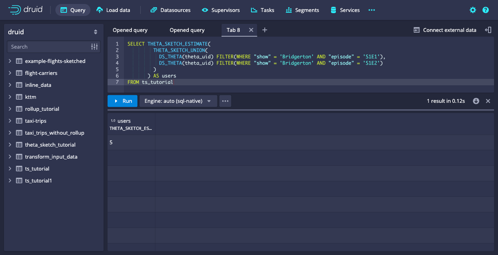Open the druid schema selector
498x255 pixels.
(54, 32)
